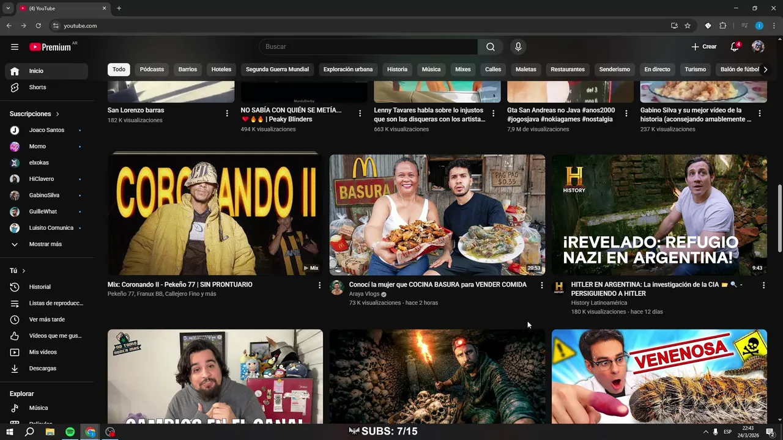783x440 pixels.
Task: Open Ver más tarde in sidebar
Action: pos(46,320)
